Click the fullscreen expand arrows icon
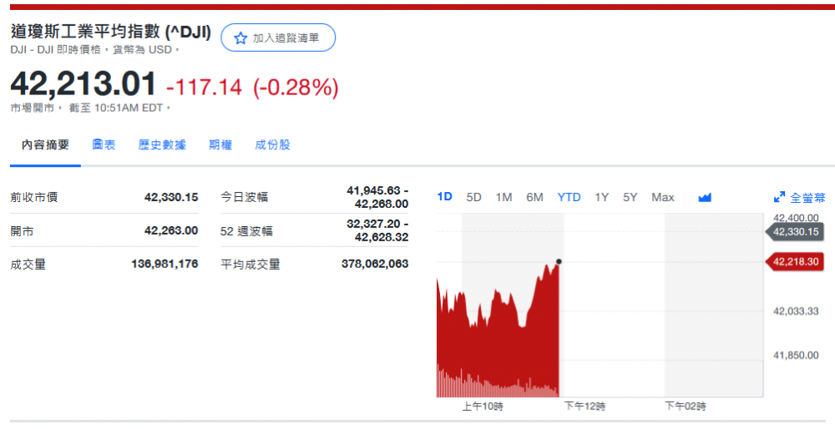 pyautogui.click(x=779, y=198)
